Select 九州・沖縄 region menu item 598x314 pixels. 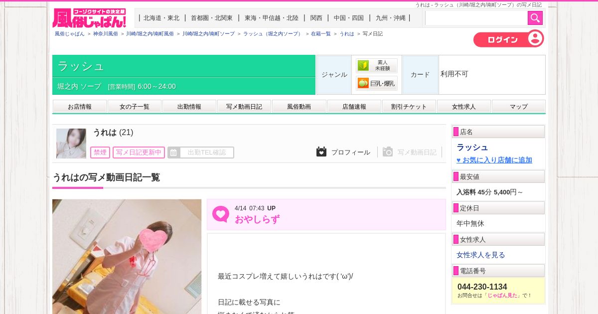(x=391, y=18)
